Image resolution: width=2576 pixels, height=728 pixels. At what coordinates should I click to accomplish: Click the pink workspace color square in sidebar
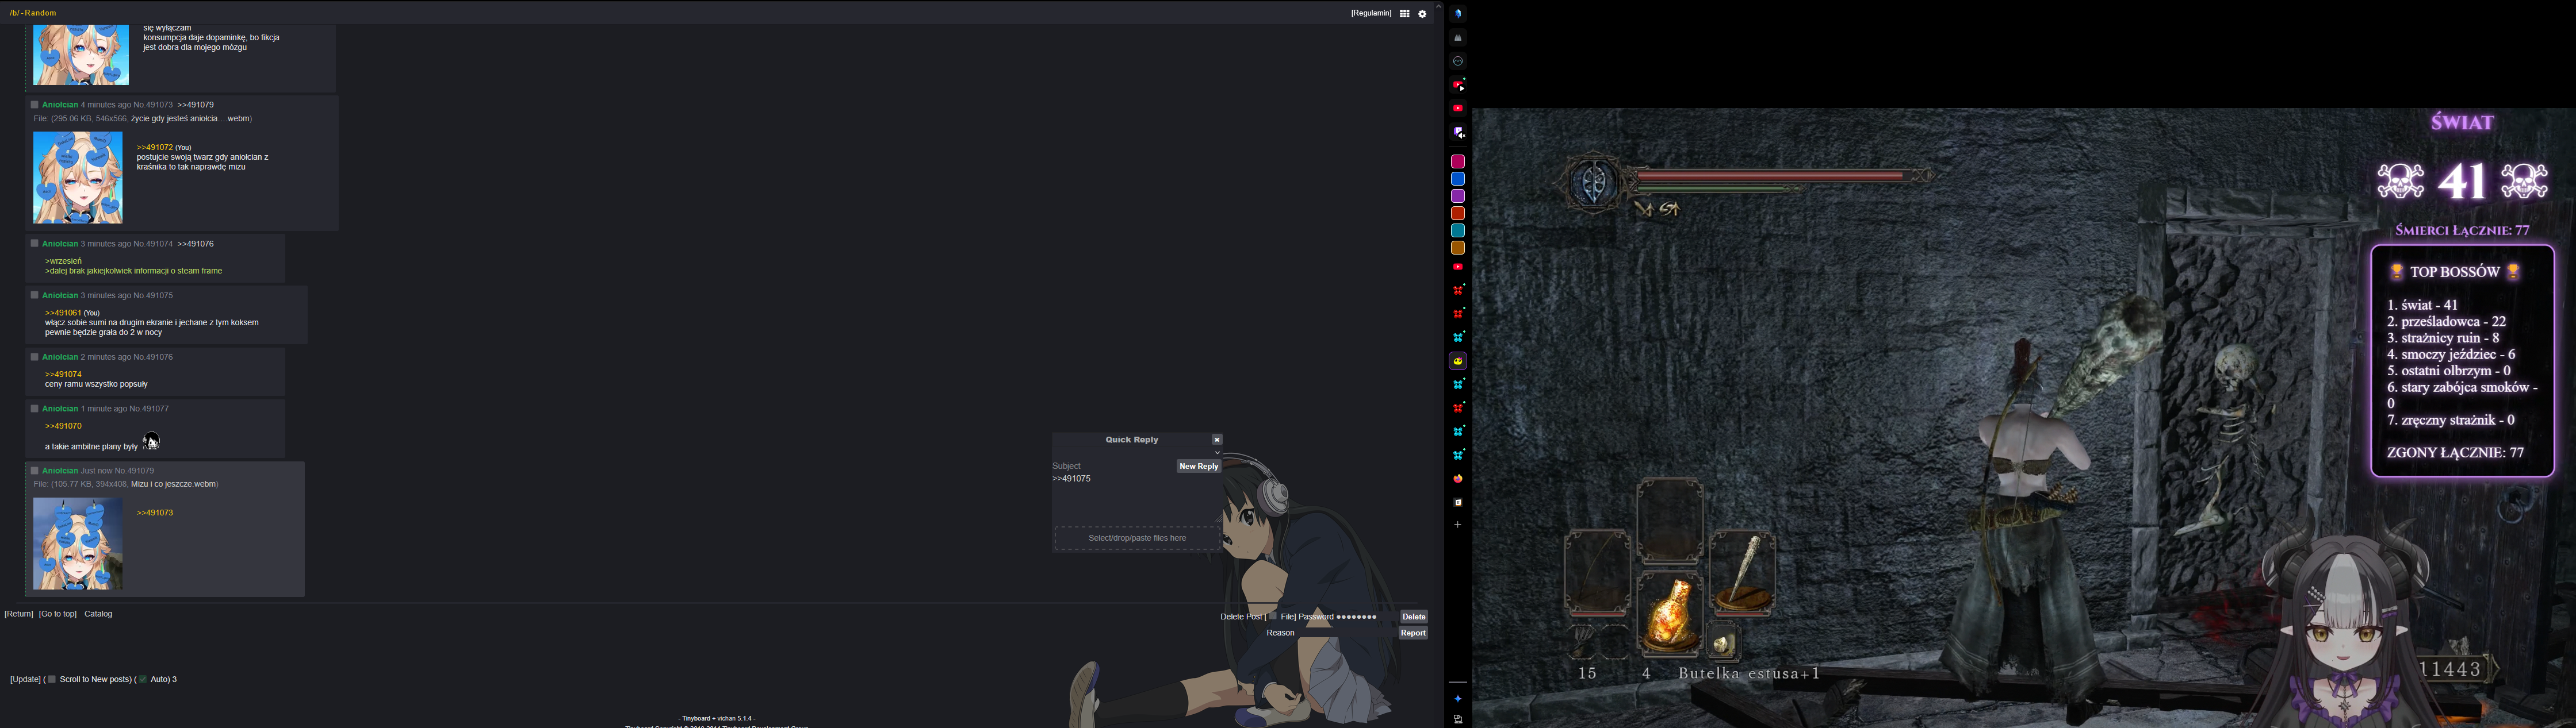click(x=1458, y=162)
